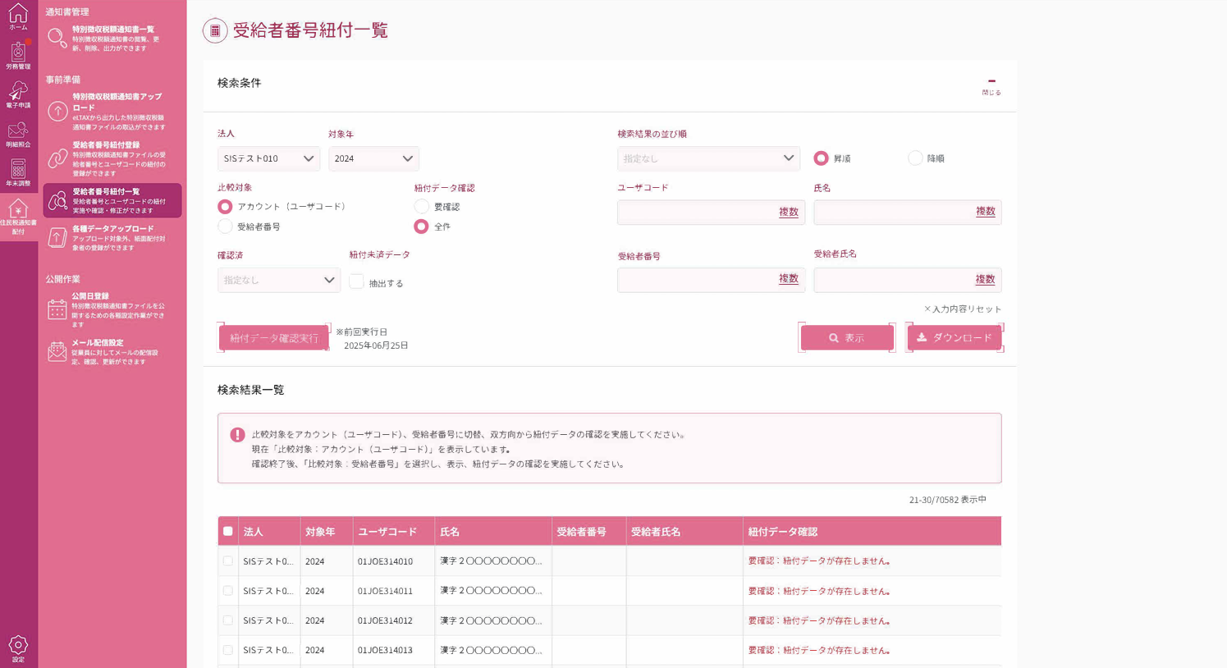Image resolution: width=1227 pixels, height=668 pixels.
Task: Click the 公開日登録 calendar icon
Action: click(57, 309)
